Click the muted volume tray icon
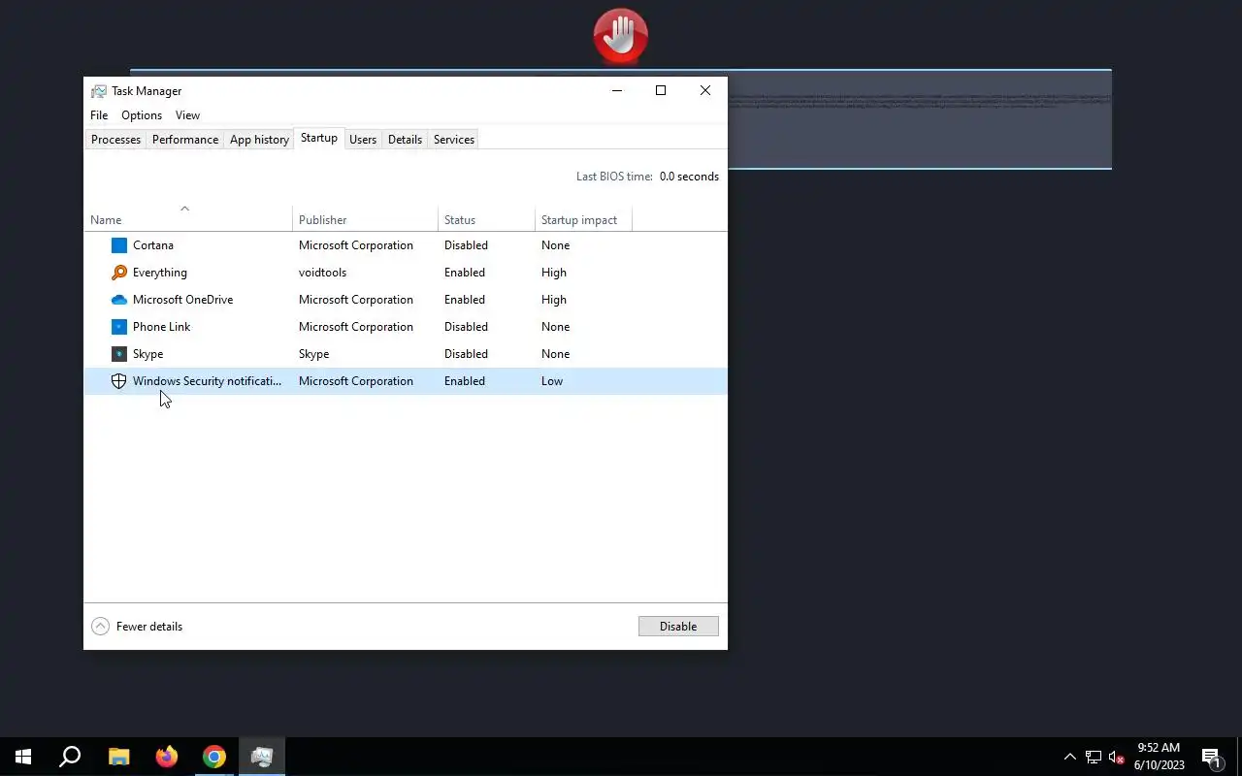The width and height of the screenshot is (1242, 776). click(x=1116, y=757)
